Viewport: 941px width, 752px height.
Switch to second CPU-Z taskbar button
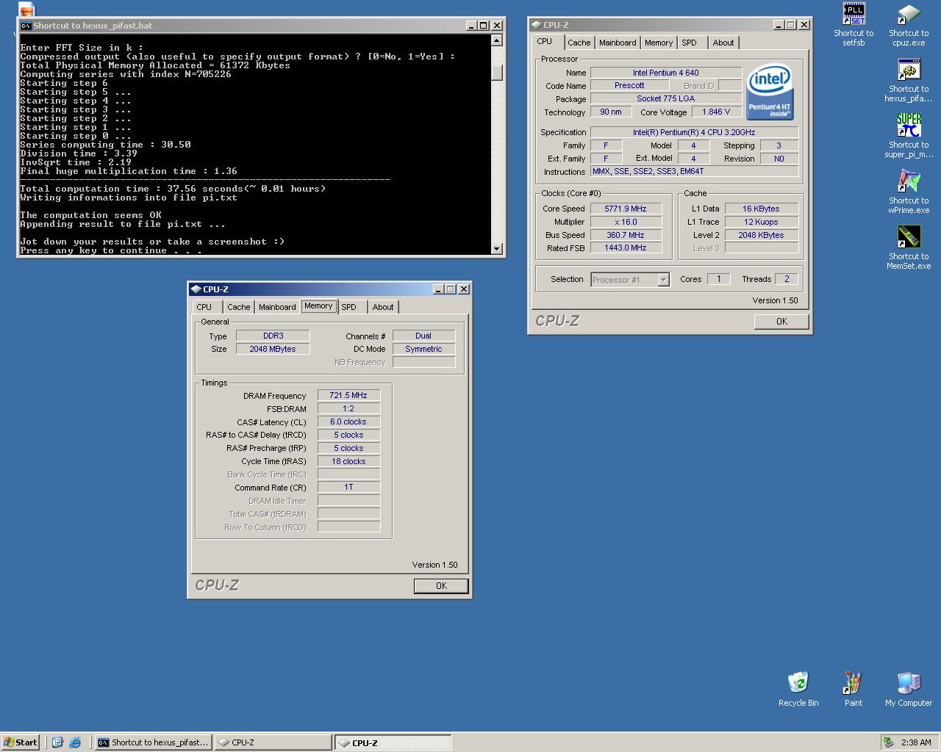pos(393,742)
